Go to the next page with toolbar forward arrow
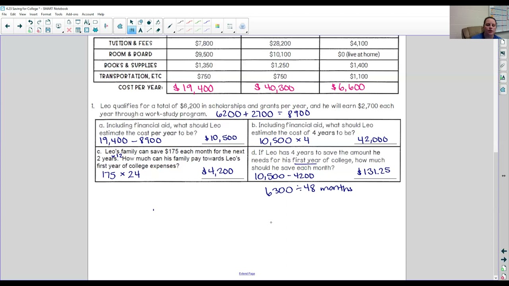This screenshot has width=509, height=286. point(19,26)
